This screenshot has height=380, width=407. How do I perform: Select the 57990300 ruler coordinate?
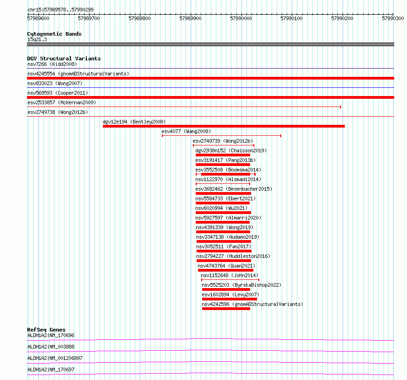tap(393, 18)
